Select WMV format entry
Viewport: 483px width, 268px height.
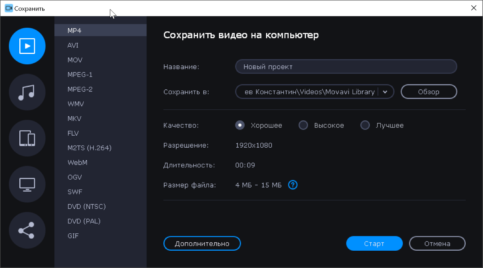pyautogui.click(x=101, y=104)
